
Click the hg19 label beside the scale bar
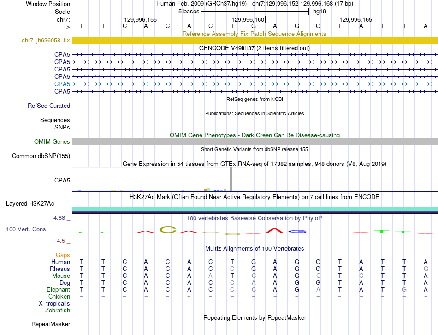pyautogui.click(x=320, y=12)
